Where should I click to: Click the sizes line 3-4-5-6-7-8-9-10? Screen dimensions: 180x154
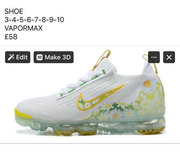tap(34, 20)
